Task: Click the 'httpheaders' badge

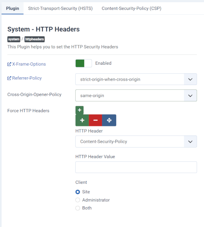Action: 35,39
